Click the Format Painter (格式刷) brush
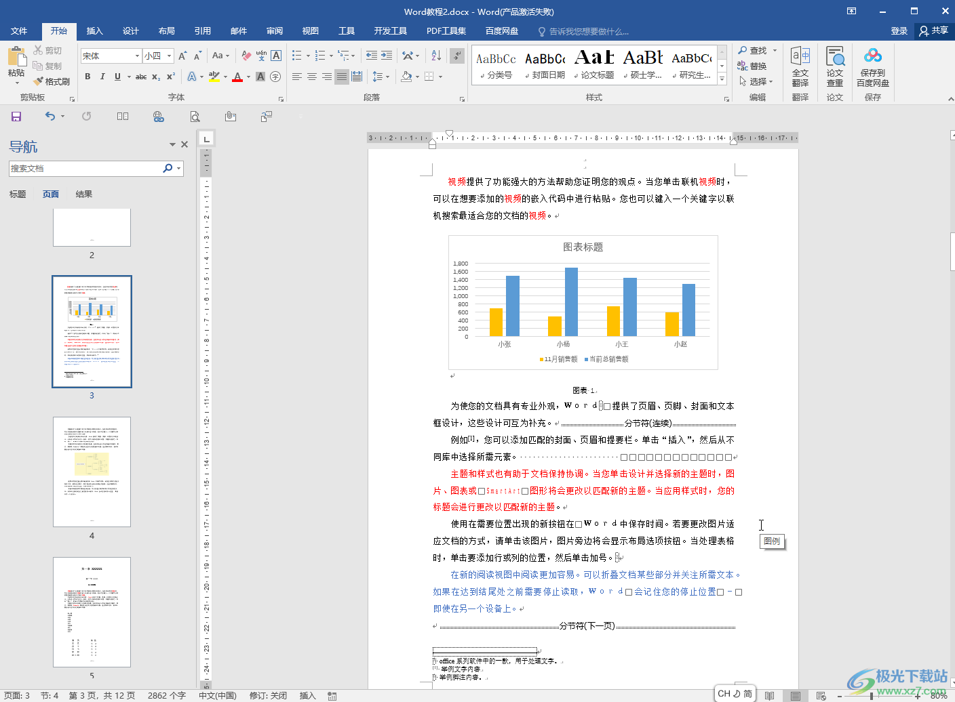 click(x=52, y=81)
